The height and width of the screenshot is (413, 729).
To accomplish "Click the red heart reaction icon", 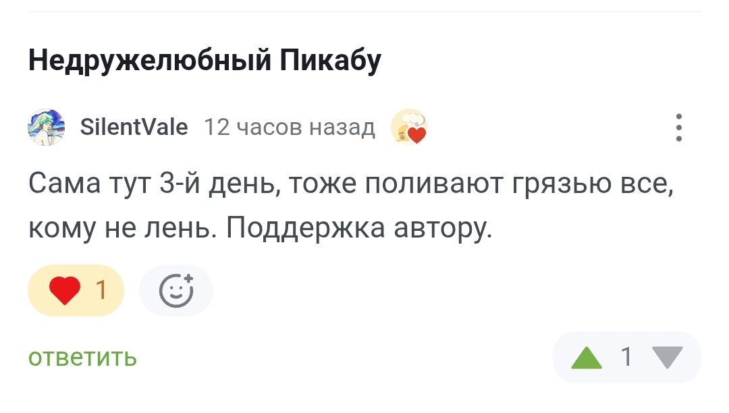I will (65, 291).
